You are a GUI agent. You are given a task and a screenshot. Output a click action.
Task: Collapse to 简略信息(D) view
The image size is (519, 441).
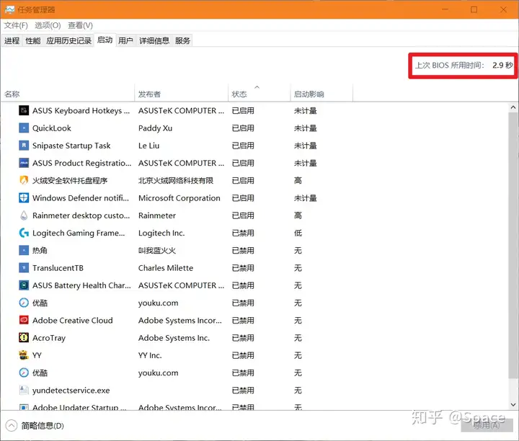[35, 426]
